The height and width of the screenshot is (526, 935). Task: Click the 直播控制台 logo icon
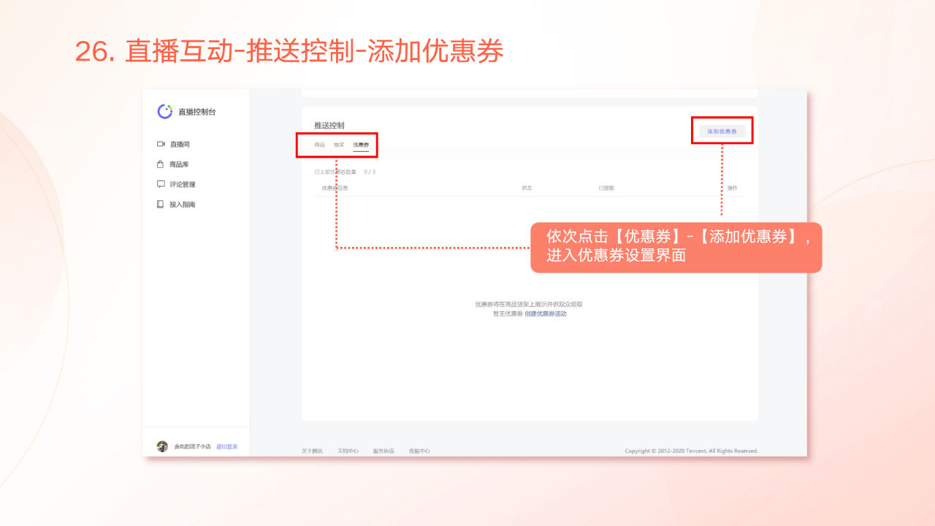(165, 111)
